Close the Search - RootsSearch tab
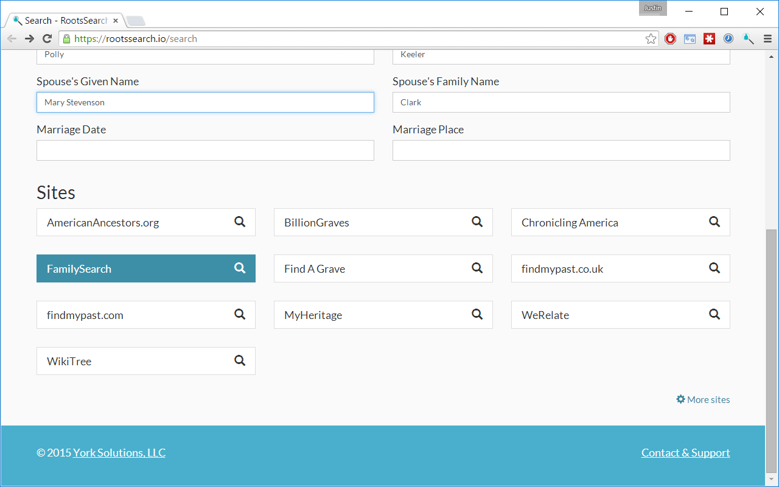Viewport: 779px width, 487px height. coord(116,21)
